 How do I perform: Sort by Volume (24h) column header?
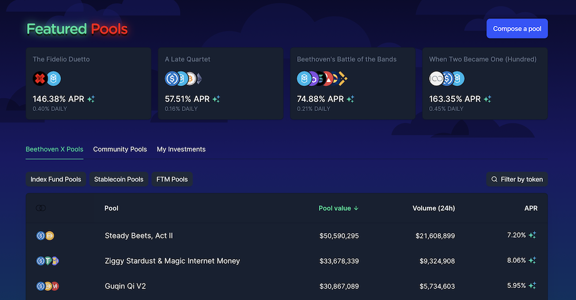(433, 208)
